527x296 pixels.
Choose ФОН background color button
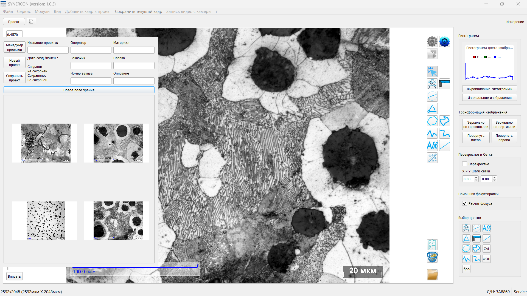pyautogui.click(x=486, y=259)
